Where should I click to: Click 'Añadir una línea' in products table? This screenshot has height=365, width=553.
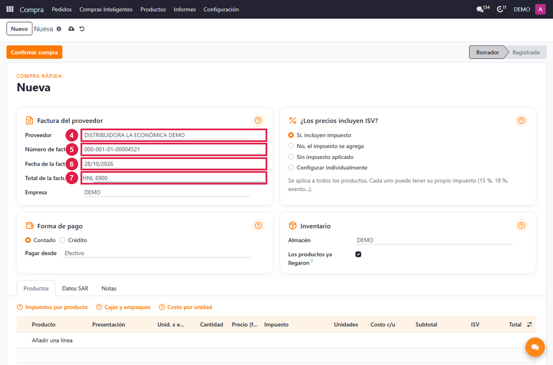(x=52, y=340)
